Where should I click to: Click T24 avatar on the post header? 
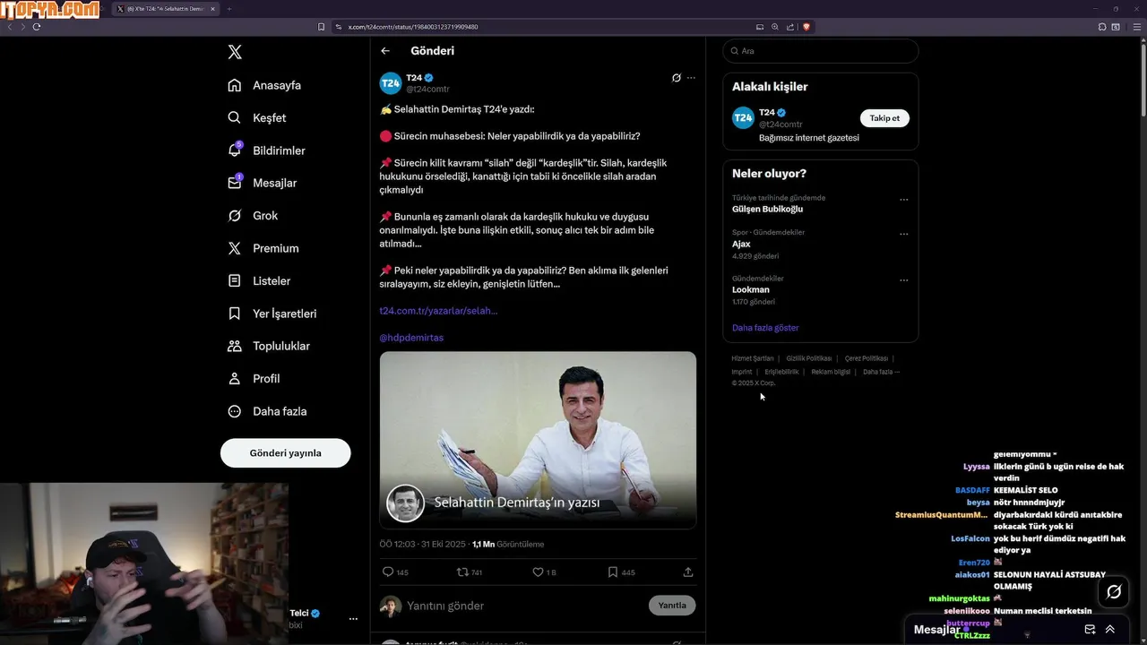(x=391, y=83)
